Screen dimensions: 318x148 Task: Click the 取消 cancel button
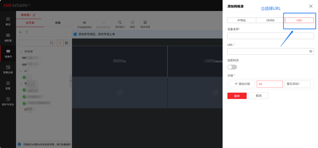click(x=258, y=96)
